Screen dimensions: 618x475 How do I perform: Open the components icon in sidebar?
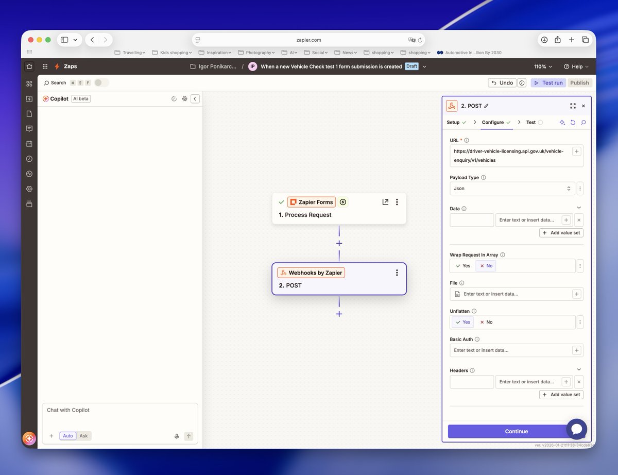pyautogui.click(x=29, y=83)
